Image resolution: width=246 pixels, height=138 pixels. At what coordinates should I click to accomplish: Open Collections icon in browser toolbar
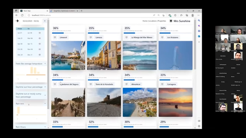(x=187, y=15)
